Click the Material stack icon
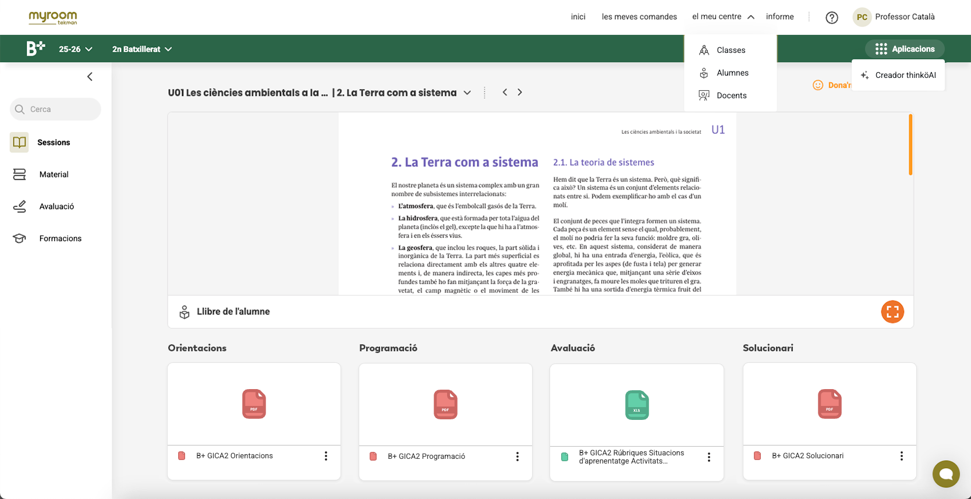 pos(19,174)
